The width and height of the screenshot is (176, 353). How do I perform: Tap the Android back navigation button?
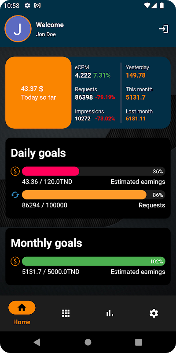pyautogui.click(x=37, y=342)
